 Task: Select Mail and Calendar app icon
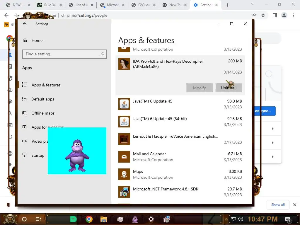coord(124,157)
